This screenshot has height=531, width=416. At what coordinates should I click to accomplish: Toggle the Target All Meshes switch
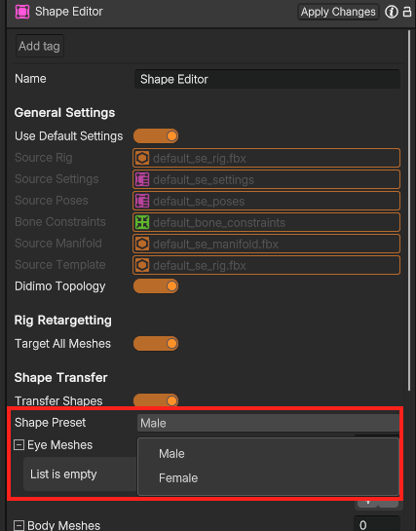(156, 344)
